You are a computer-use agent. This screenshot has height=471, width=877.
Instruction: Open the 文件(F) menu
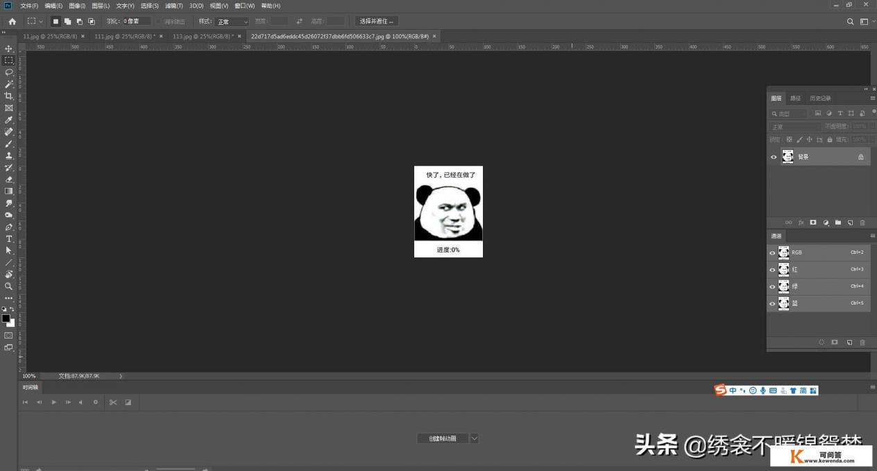coord(29,6)
